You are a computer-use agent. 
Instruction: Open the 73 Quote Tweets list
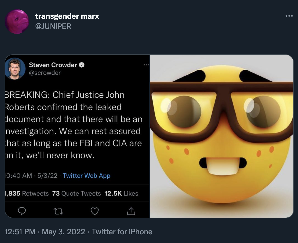76,194
